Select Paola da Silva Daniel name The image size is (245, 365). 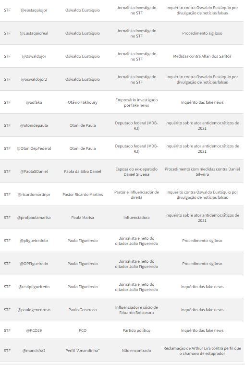click(83, 171)
